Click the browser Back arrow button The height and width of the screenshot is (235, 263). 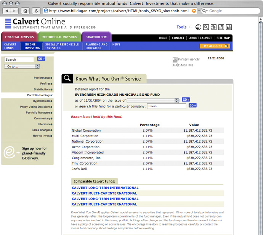point(7,11)
